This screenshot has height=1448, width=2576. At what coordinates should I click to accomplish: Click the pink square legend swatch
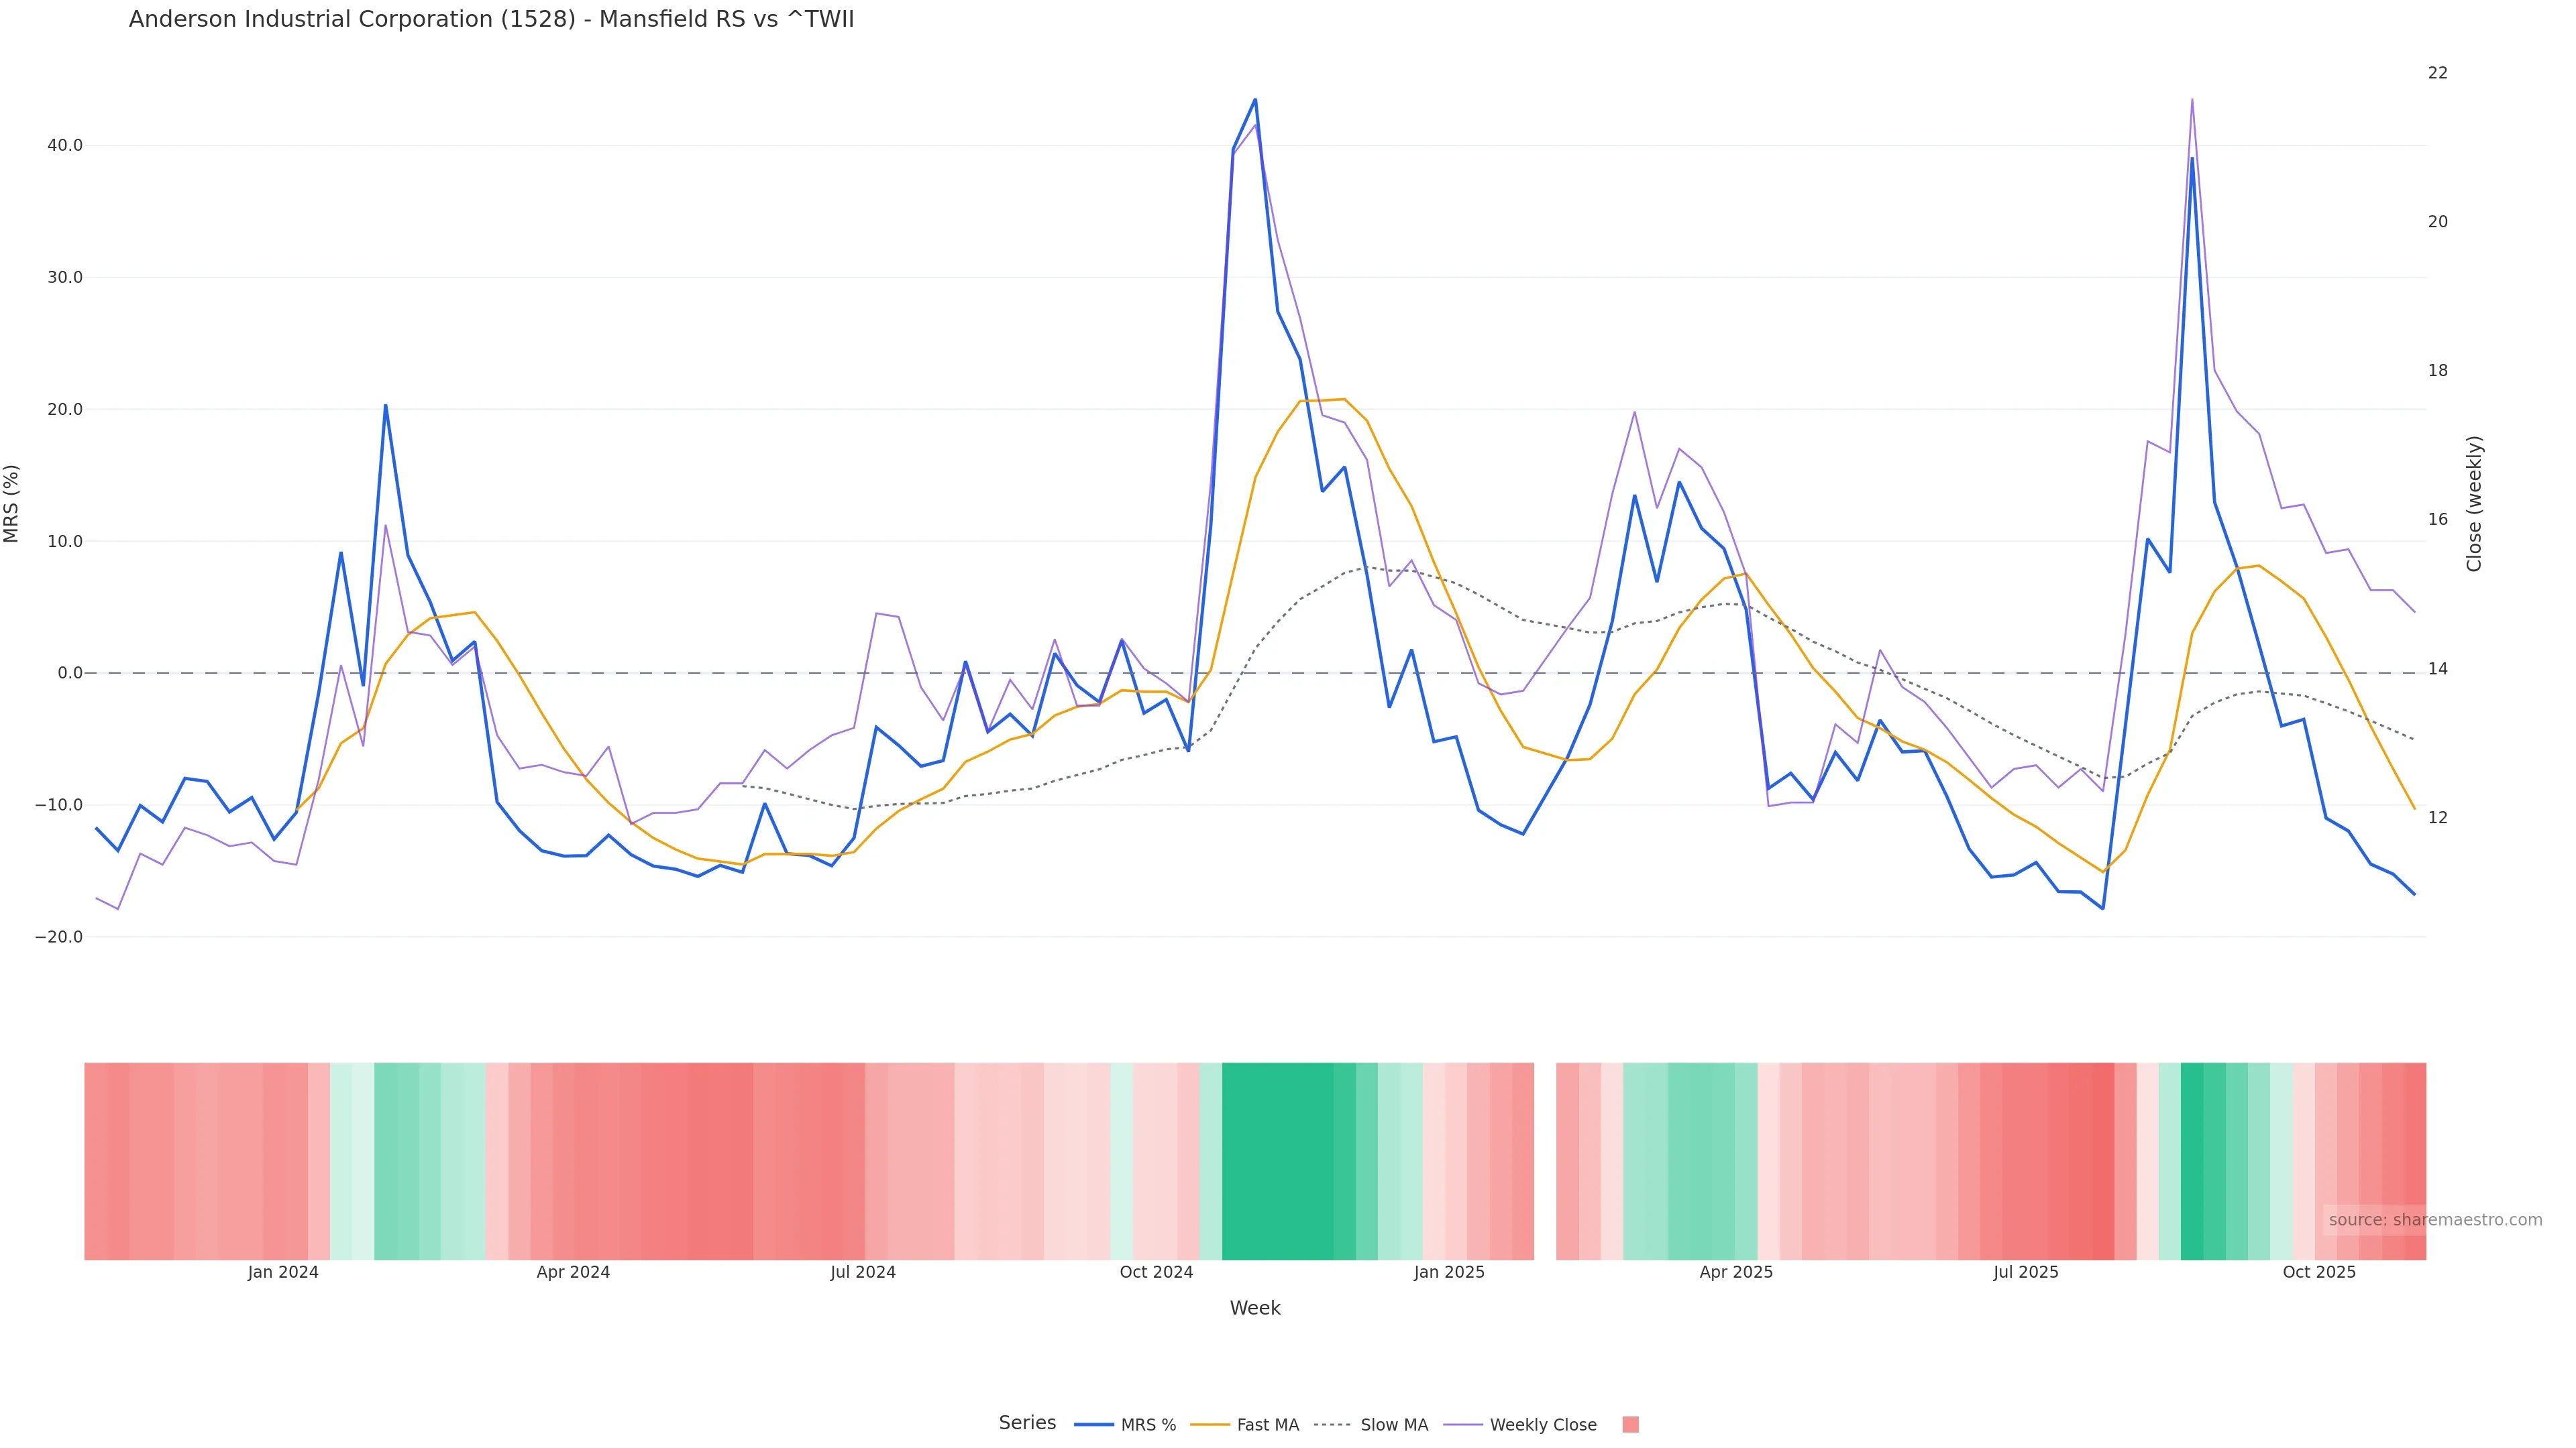(x=1630, y=1425)
